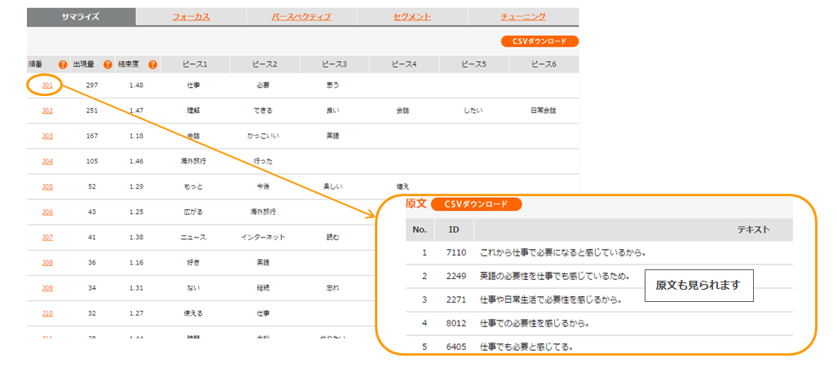Click the ID header in the 原文 table

pos(454,229)
